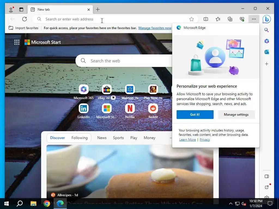Open the News feed tab
The image size is (279, 209).
(x=102, y=138)
